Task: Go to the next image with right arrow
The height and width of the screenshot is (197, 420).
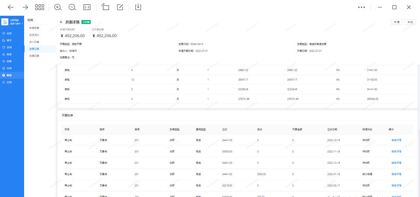Action: click(25, 7)
